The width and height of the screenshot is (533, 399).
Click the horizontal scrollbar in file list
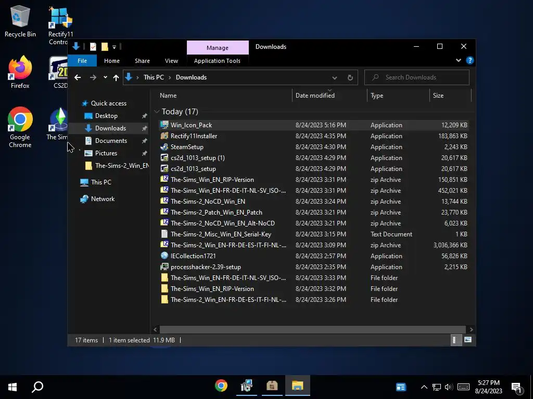(312, 329)
